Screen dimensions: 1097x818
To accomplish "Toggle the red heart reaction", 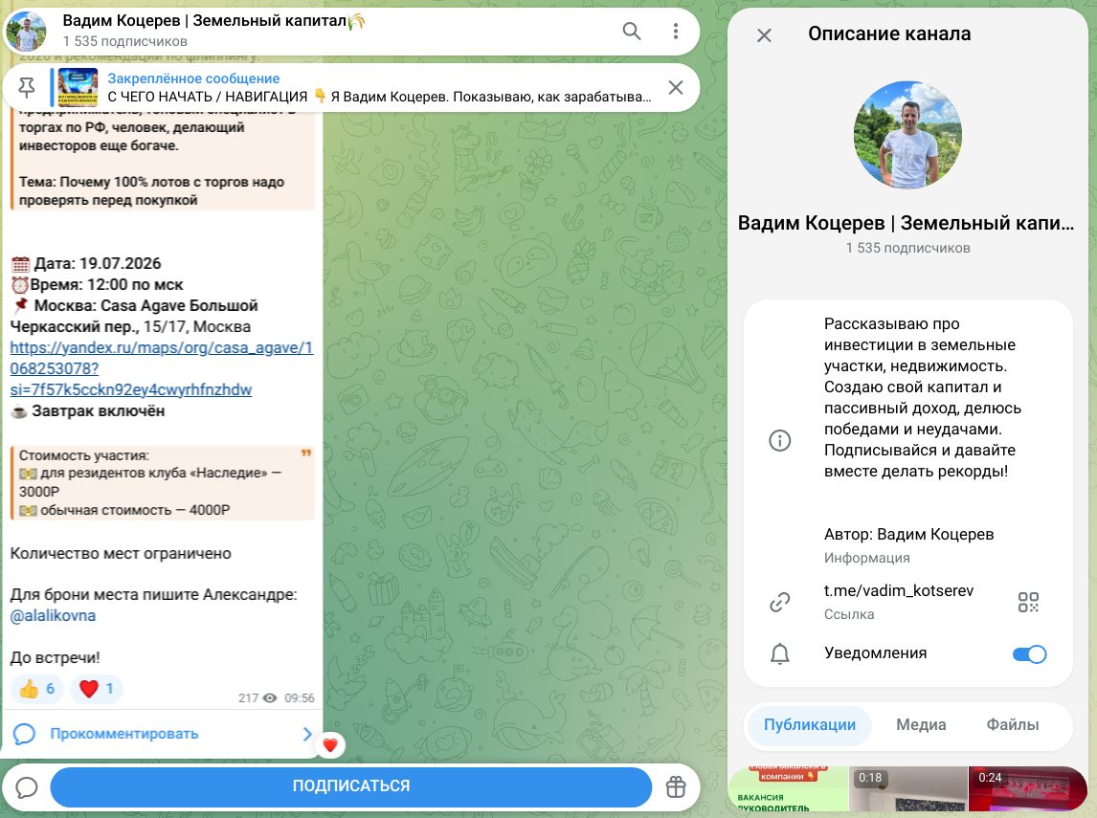I will click(96, 689).
